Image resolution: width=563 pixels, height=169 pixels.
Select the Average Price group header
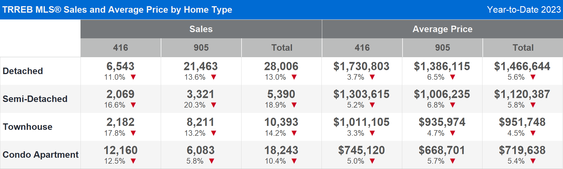[x=442, y=29]
